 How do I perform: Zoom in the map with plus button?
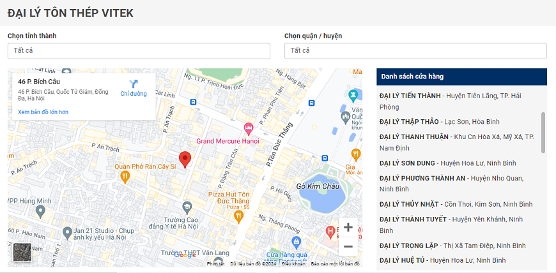[x=348, y=227]
